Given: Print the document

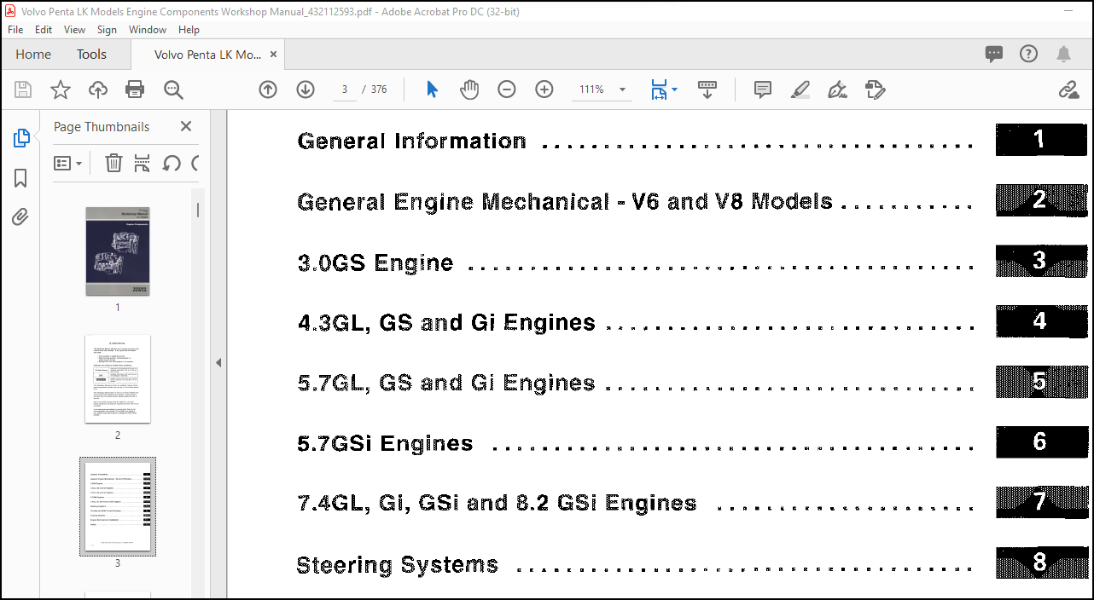Looking at the screenshot, I should (x=135, y=89).
